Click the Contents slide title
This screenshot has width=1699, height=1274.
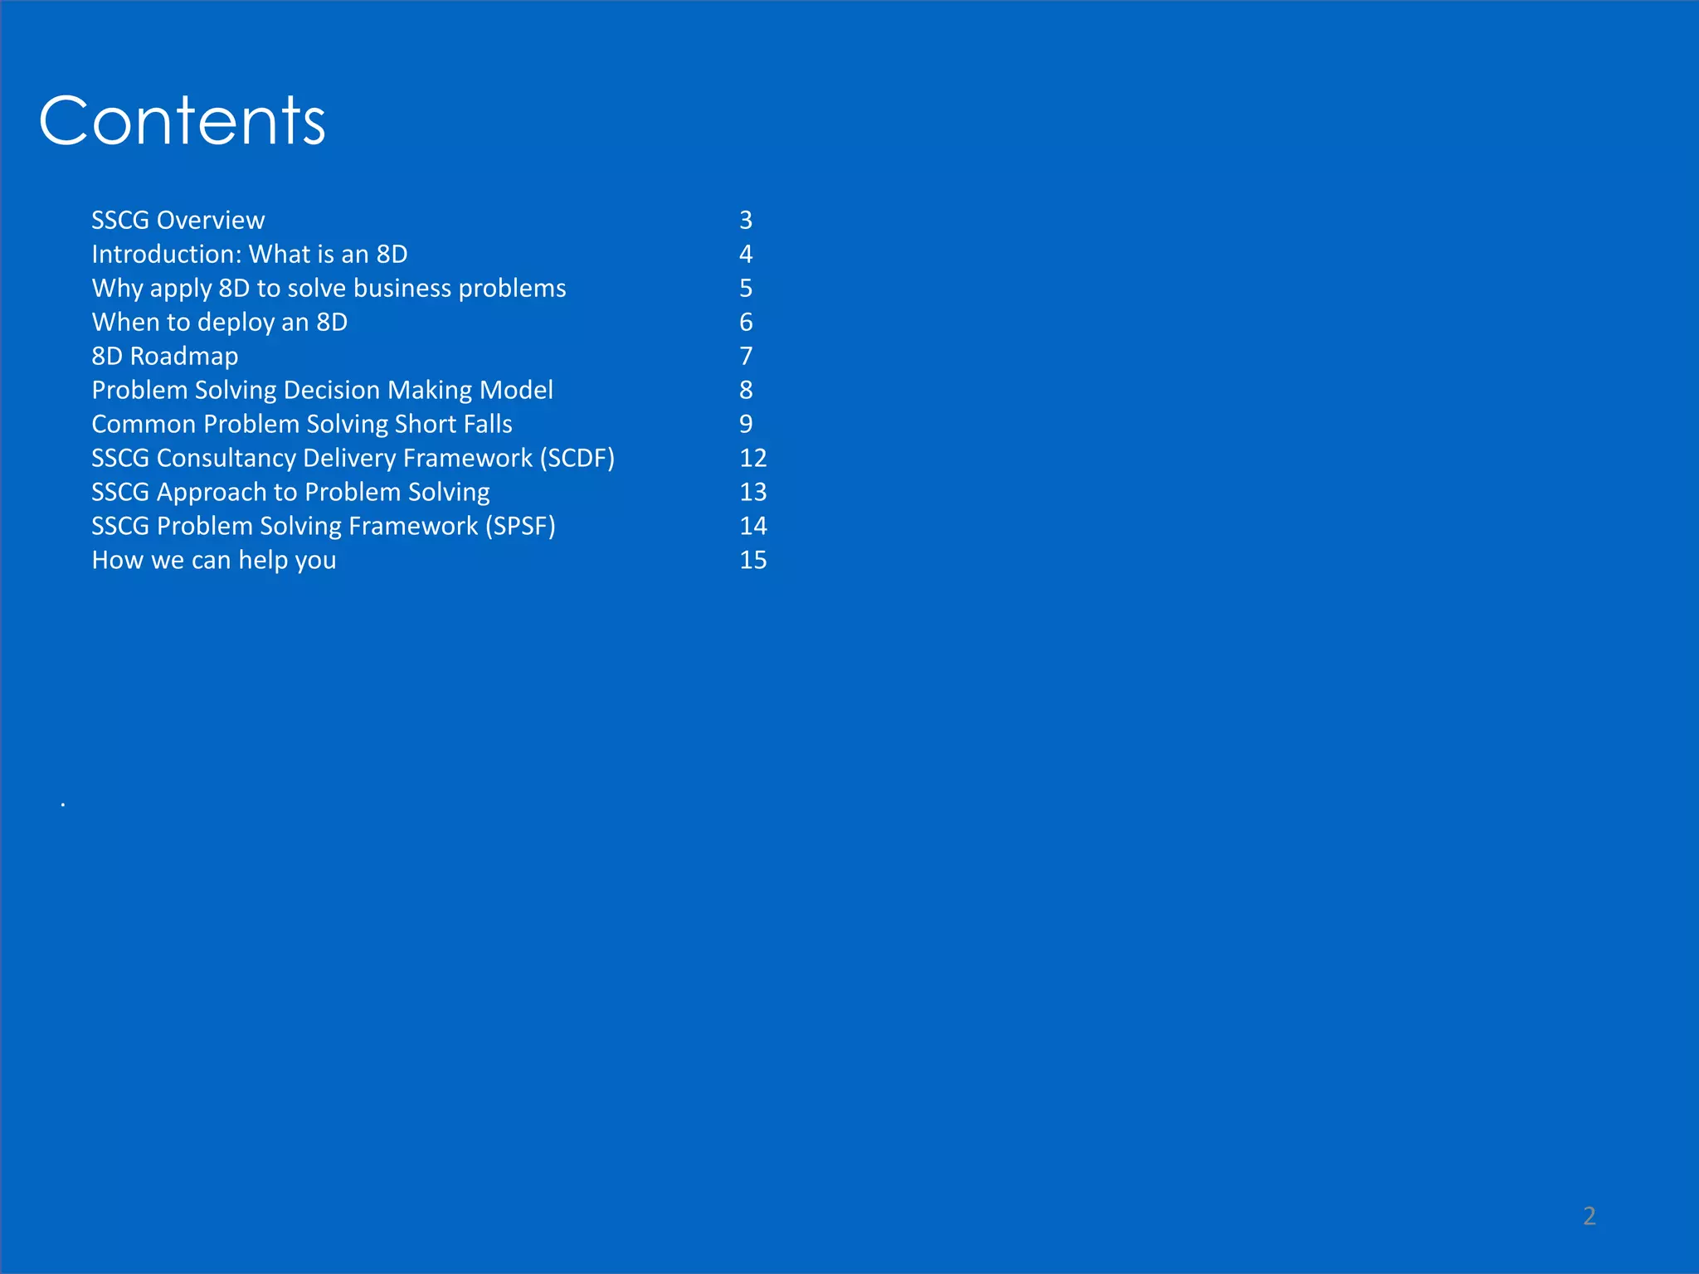[183, 121]
